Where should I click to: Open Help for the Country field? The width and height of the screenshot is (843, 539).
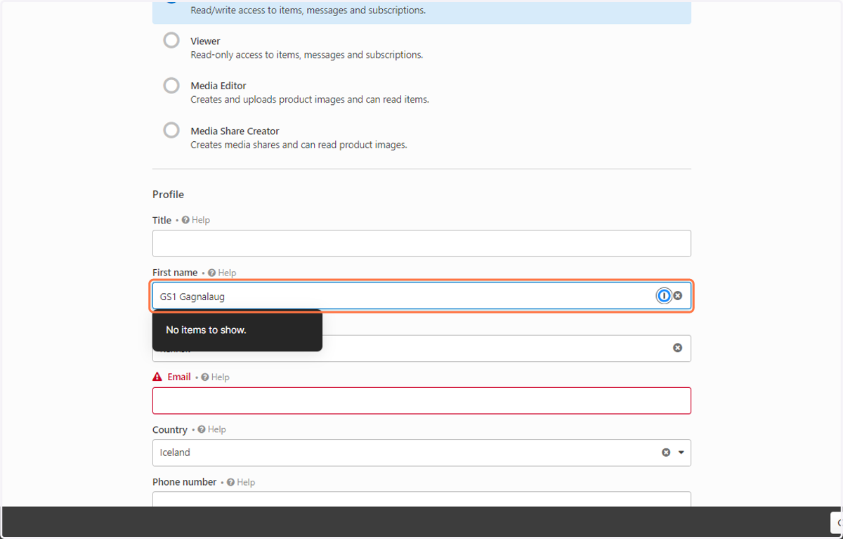[212, 429]
